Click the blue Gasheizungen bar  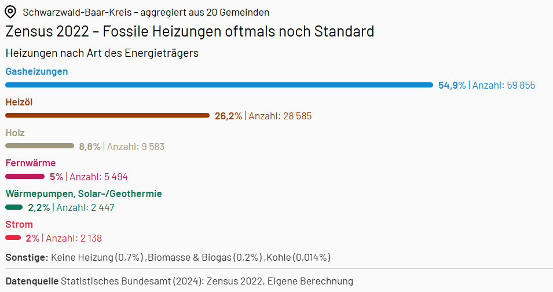[x=219, y=85]
